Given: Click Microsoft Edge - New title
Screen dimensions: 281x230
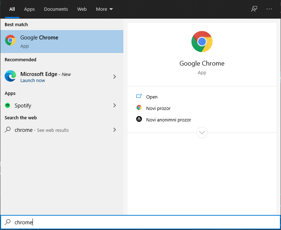Looking at the screenshot, I should coord(45,74).
